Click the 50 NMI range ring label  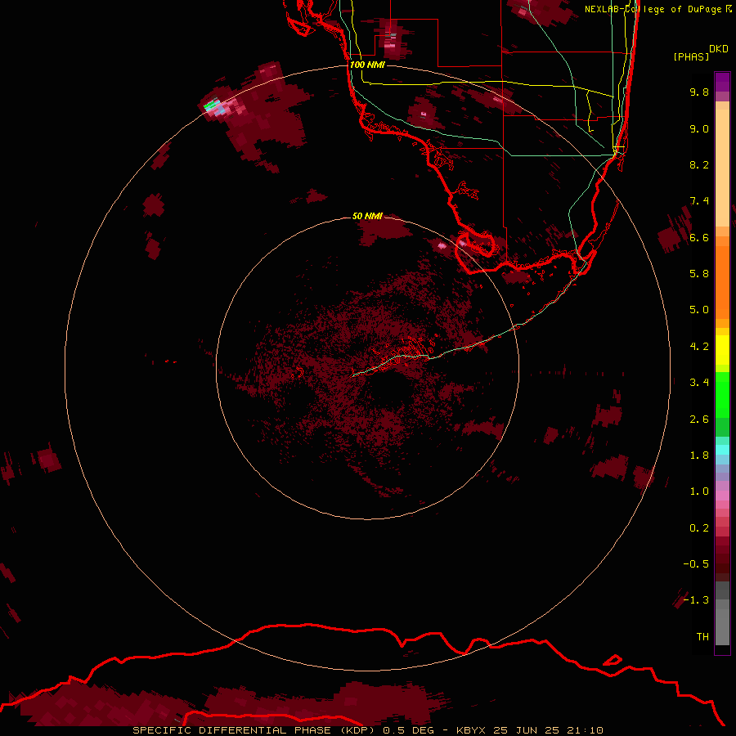click(x=367, y=216)
